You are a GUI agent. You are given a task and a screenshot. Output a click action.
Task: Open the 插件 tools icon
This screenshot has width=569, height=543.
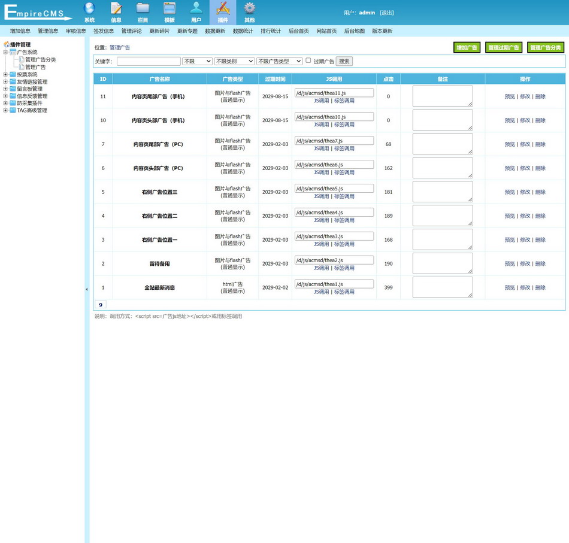pyautogui.click(x=223, y=8)
